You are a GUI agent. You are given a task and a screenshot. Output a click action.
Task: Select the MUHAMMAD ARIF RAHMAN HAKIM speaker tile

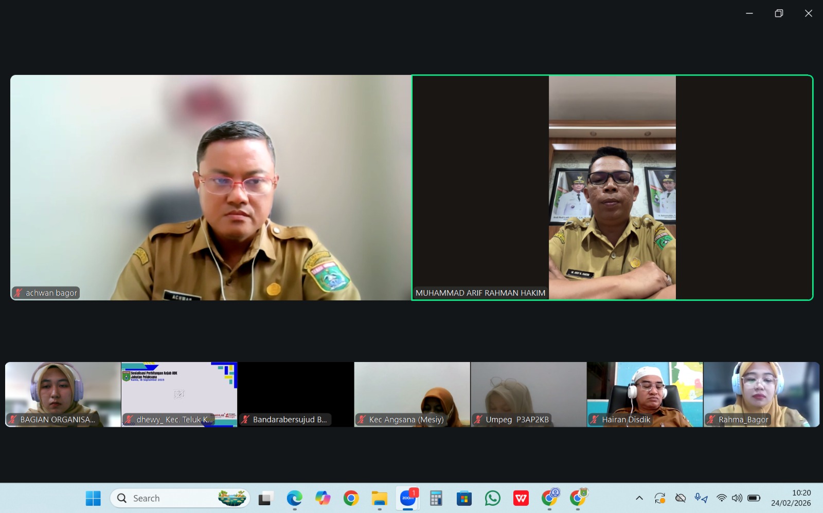[x=613, y=188]
